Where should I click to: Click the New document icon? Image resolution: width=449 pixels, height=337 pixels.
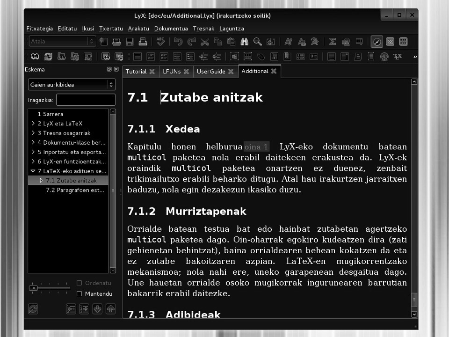coord(103,42)
